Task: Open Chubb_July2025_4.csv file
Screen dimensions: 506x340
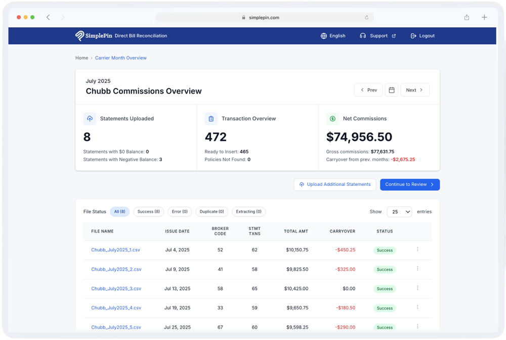Action: 116,308
